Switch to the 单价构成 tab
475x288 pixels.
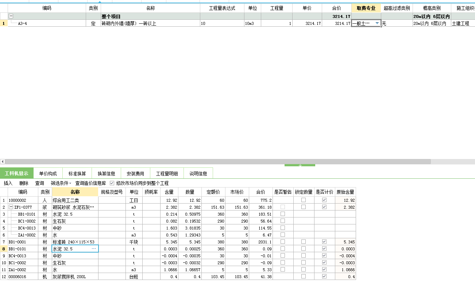coord(48,174)
